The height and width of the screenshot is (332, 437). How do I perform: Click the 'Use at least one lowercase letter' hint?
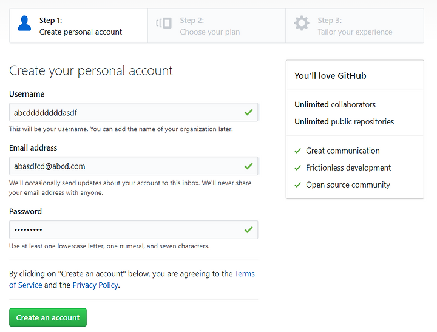(x=109, y=246)
